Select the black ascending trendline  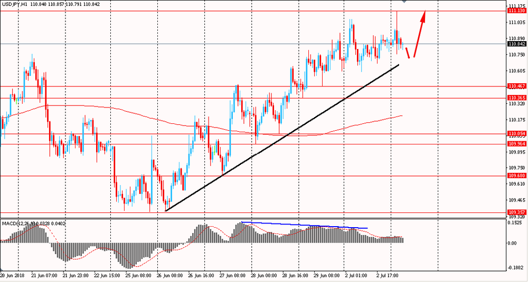(282, 138)
